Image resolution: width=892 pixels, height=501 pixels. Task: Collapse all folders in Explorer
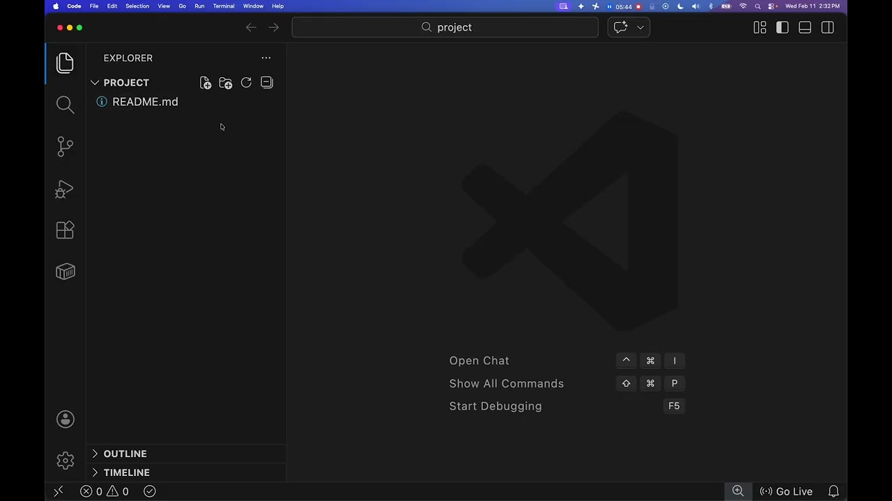tap(266, 83)
